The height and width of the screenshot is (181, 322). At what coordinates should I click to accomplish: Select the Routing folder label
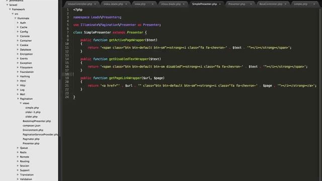25,161
